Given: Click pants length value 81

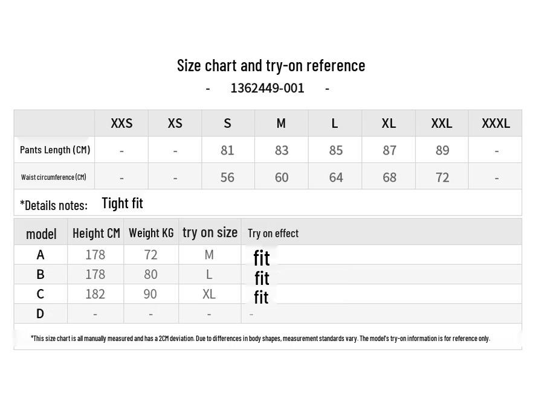Looking at the screenshot, I should [227, 150].
